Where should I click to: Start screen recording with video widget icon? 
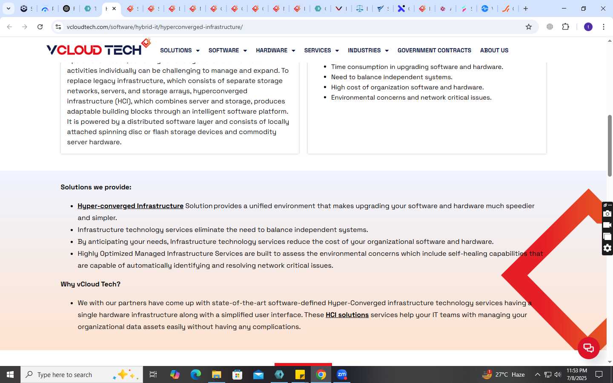[607, 225]
